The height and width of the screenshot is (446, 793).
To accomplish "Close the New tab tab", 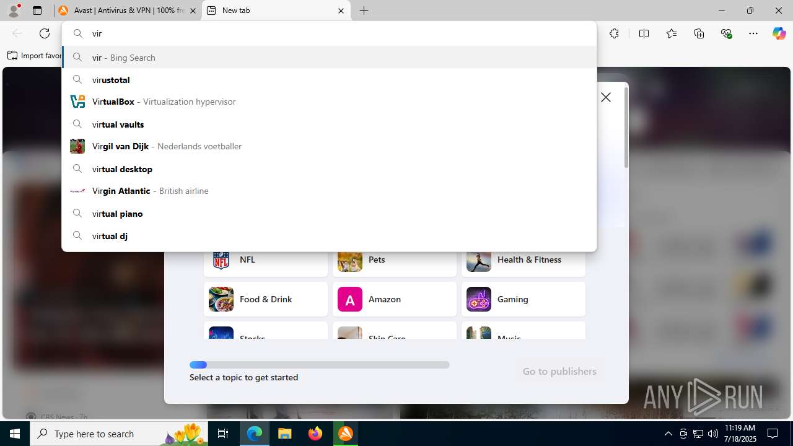I will 341,11.
